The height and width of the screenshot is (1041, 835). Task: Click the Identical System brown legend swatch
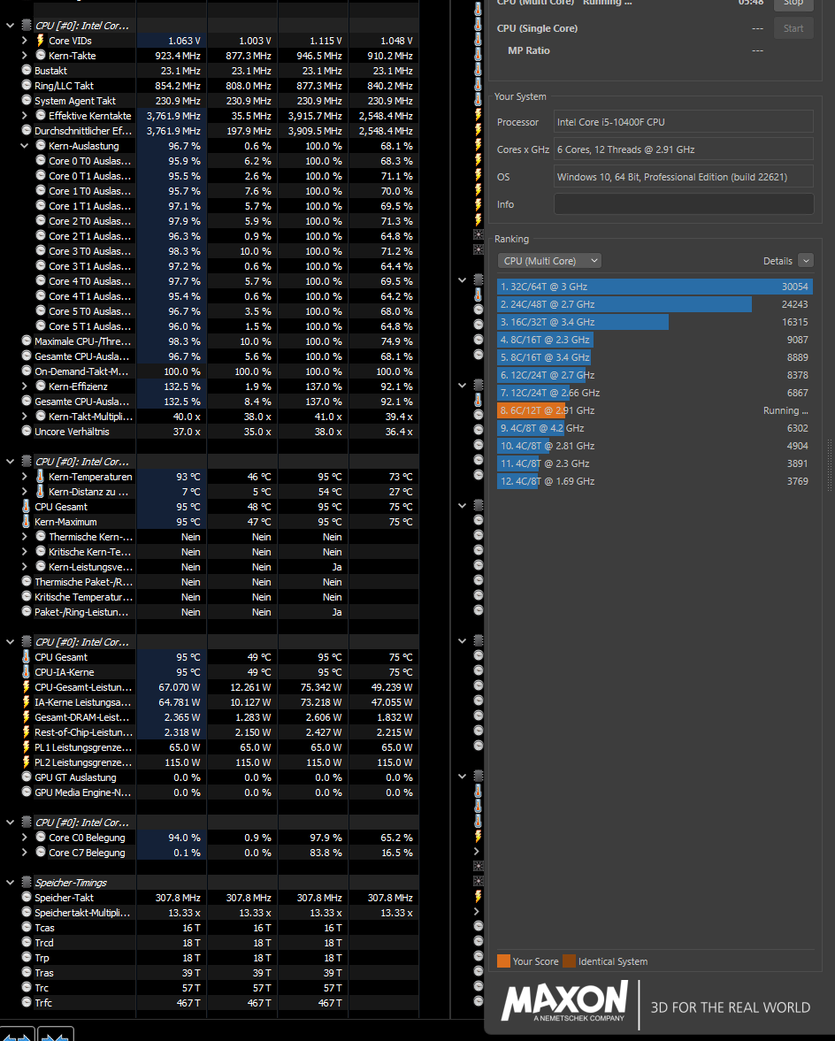[569, 961]
